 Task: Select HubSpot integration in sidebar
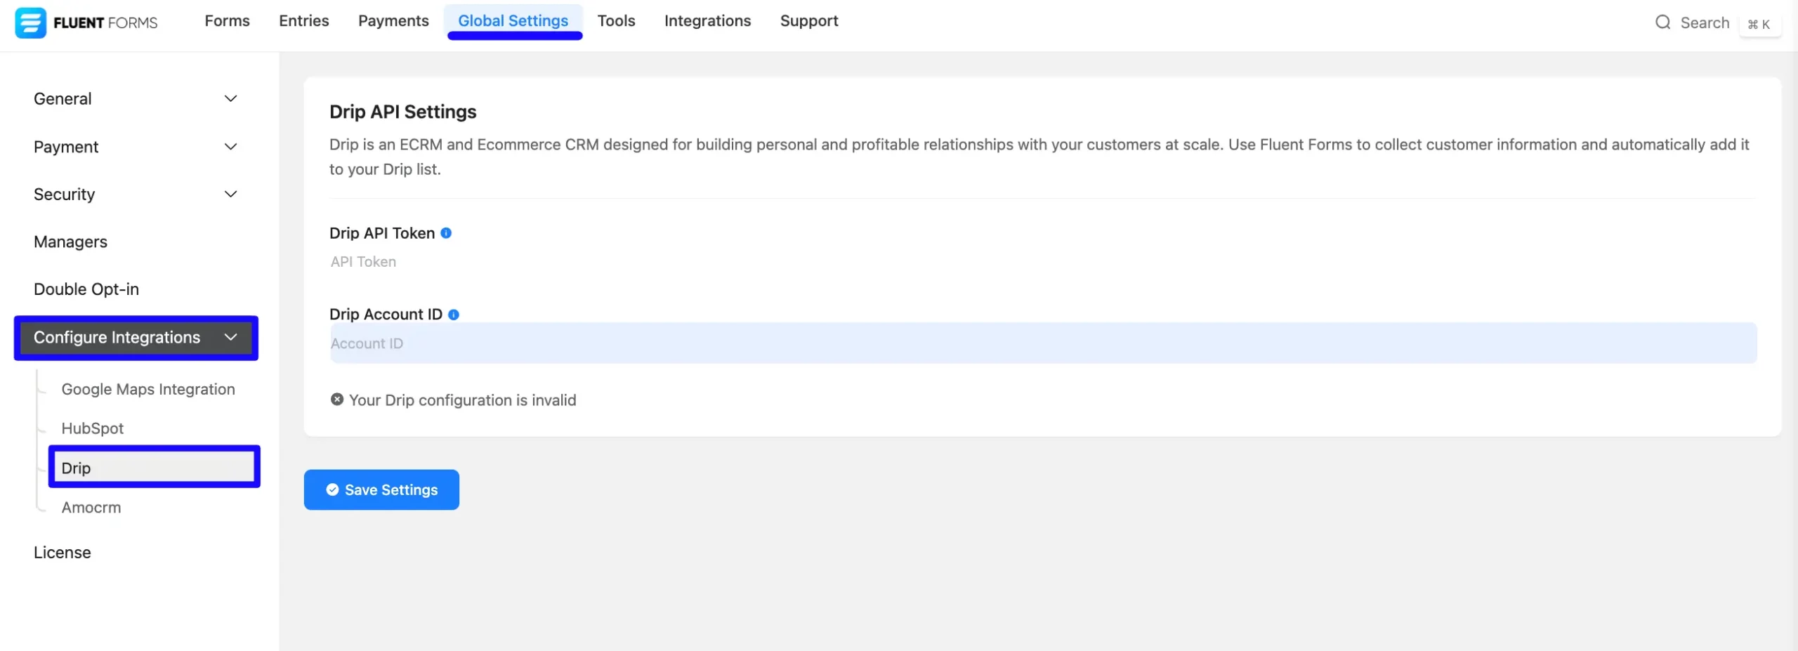coord(92,428)
